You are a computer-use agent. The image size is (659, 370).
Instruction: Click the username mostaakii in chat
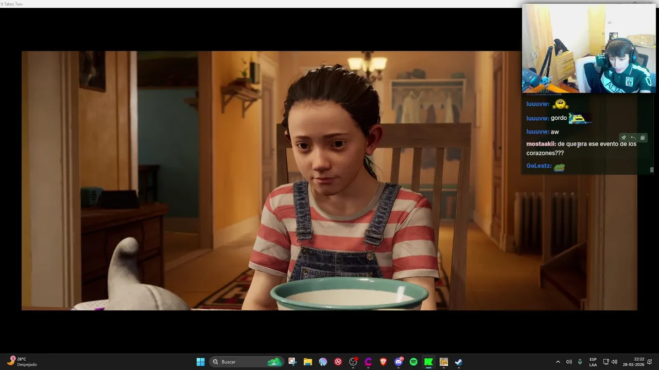541,144
